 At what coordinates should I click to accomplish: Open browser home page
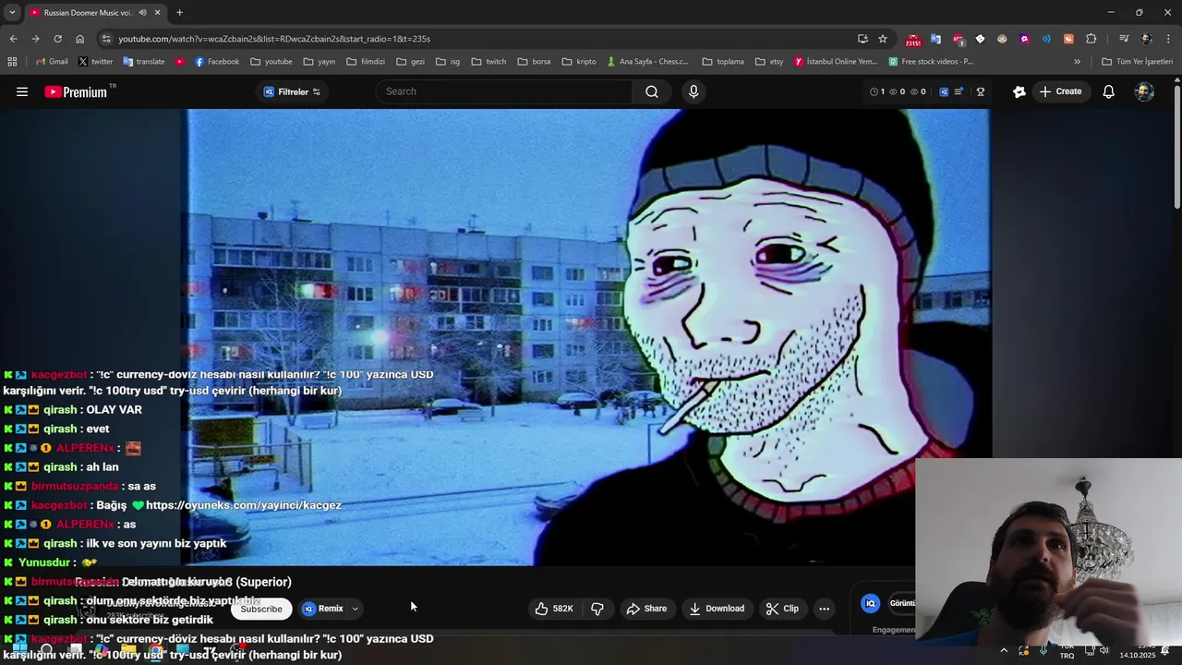[80, 39]
